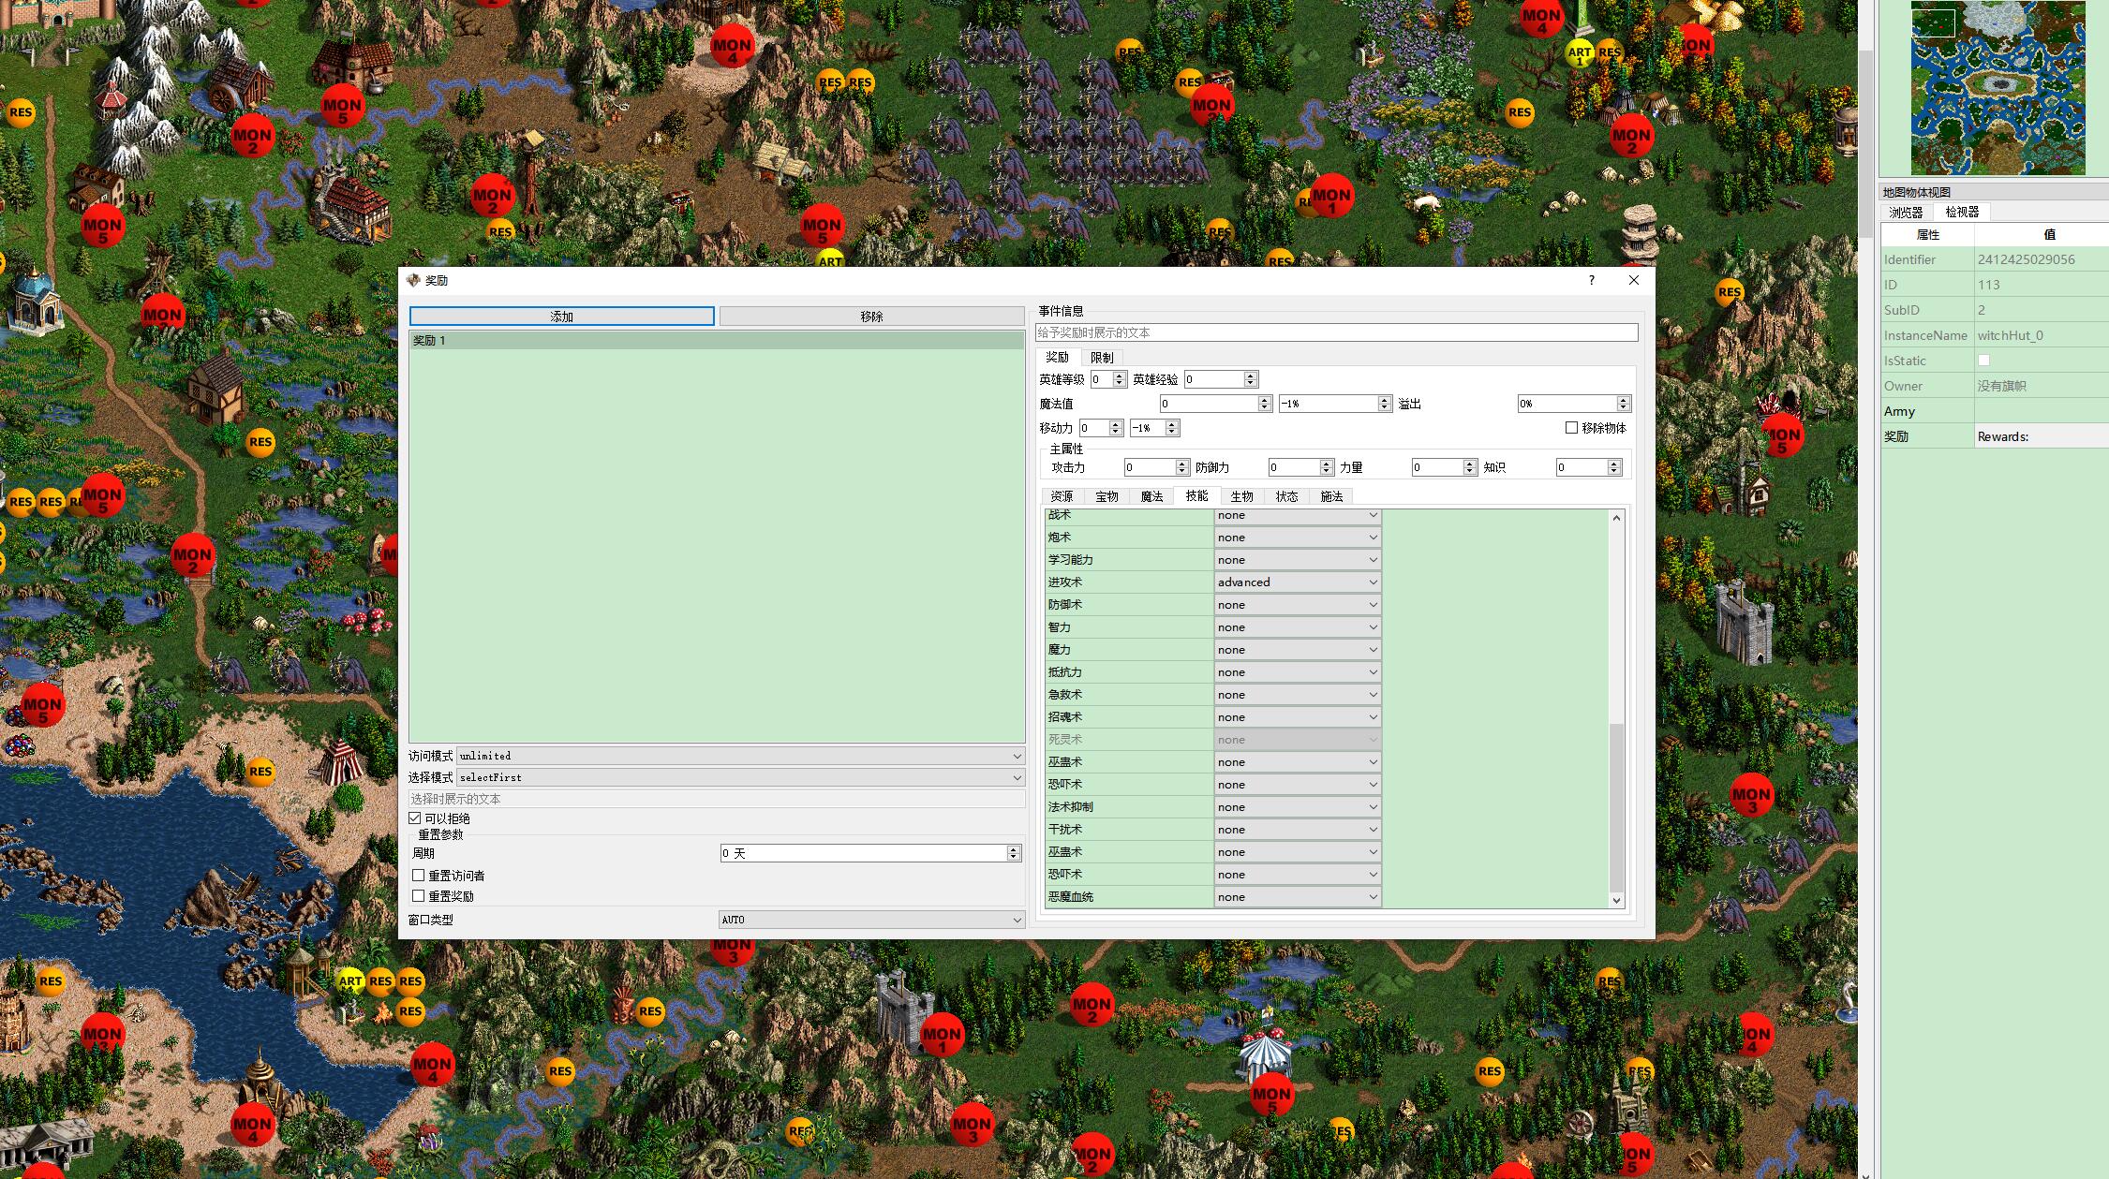The height and width of the screenshot is (1179, 2109).
Task: Open the 窗口类型 dropdown showing AUTO
Action: 871,920
